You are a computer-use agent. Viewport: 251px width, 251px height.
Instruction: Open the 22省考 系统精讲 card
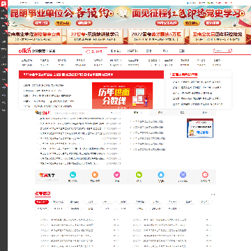[95, 36]
